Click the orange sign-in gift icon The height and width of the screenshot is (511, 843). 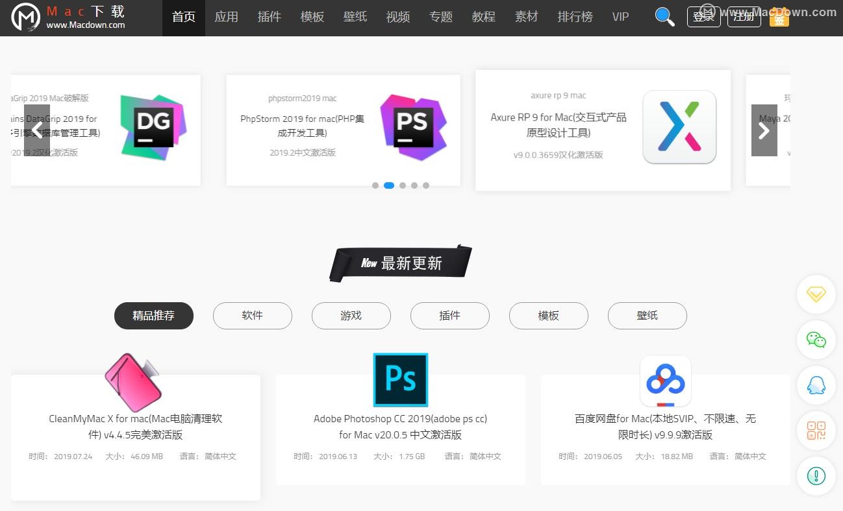(779, 18)
